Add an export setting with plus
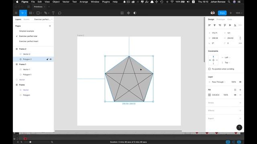The image size is (257, 144). tap(240, 118)
